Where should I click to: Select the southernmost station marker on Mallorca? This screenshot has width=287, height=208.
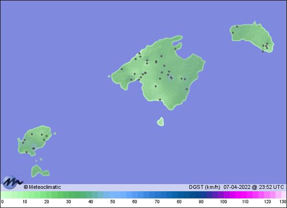[x=160, y=100]
